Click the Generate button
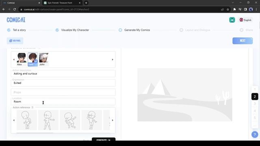The image size is (260, 146). pyautogui.click(x=104, y=139)
